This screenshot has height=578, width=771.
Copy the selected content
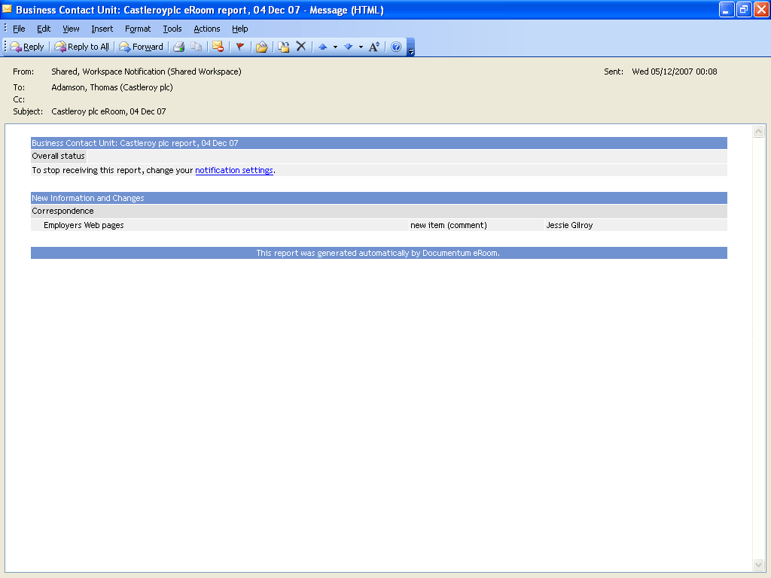197,47
